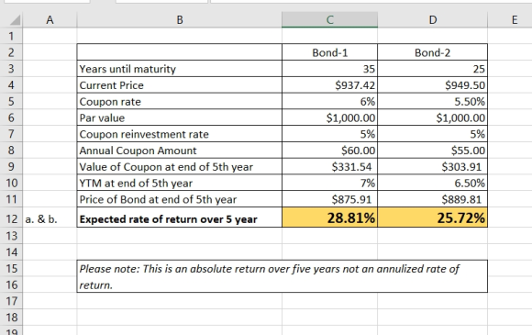Click the $937.42 current price cell

(x=329, y=84)
